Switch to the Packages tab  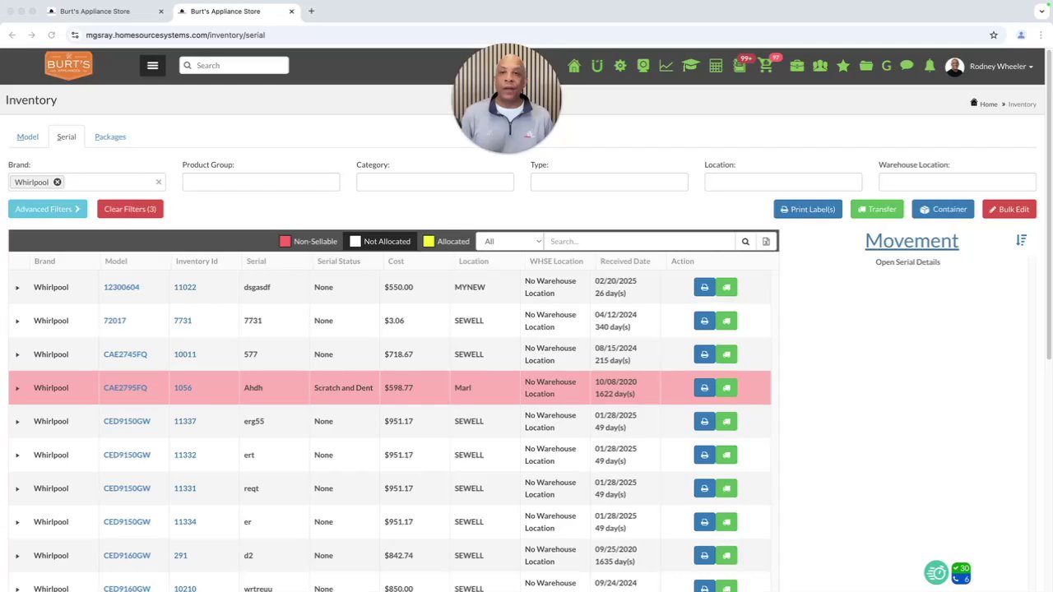pyautogui.click(x=110, y=136)
